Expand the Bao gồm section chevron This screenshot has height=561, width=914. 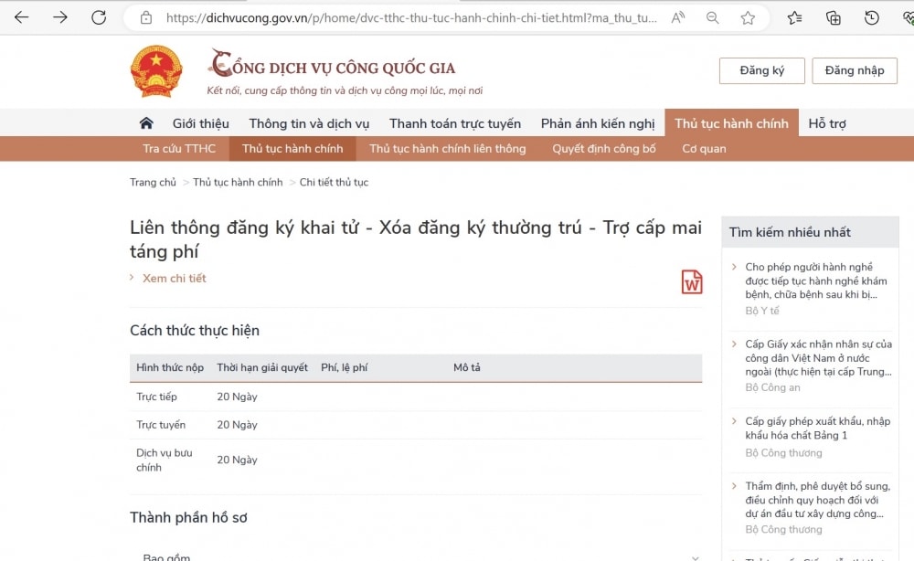[695, 557]
